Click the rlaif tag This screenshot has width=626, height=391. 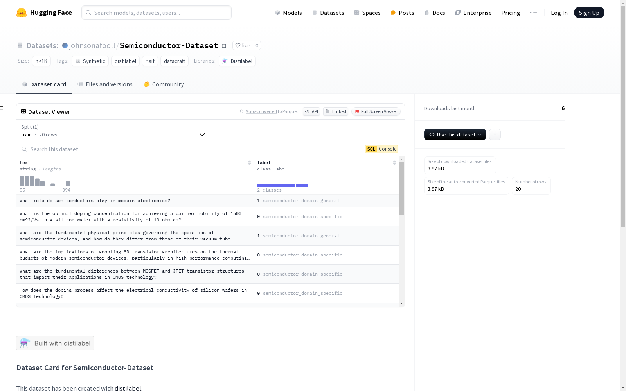(x=150, y=61)
